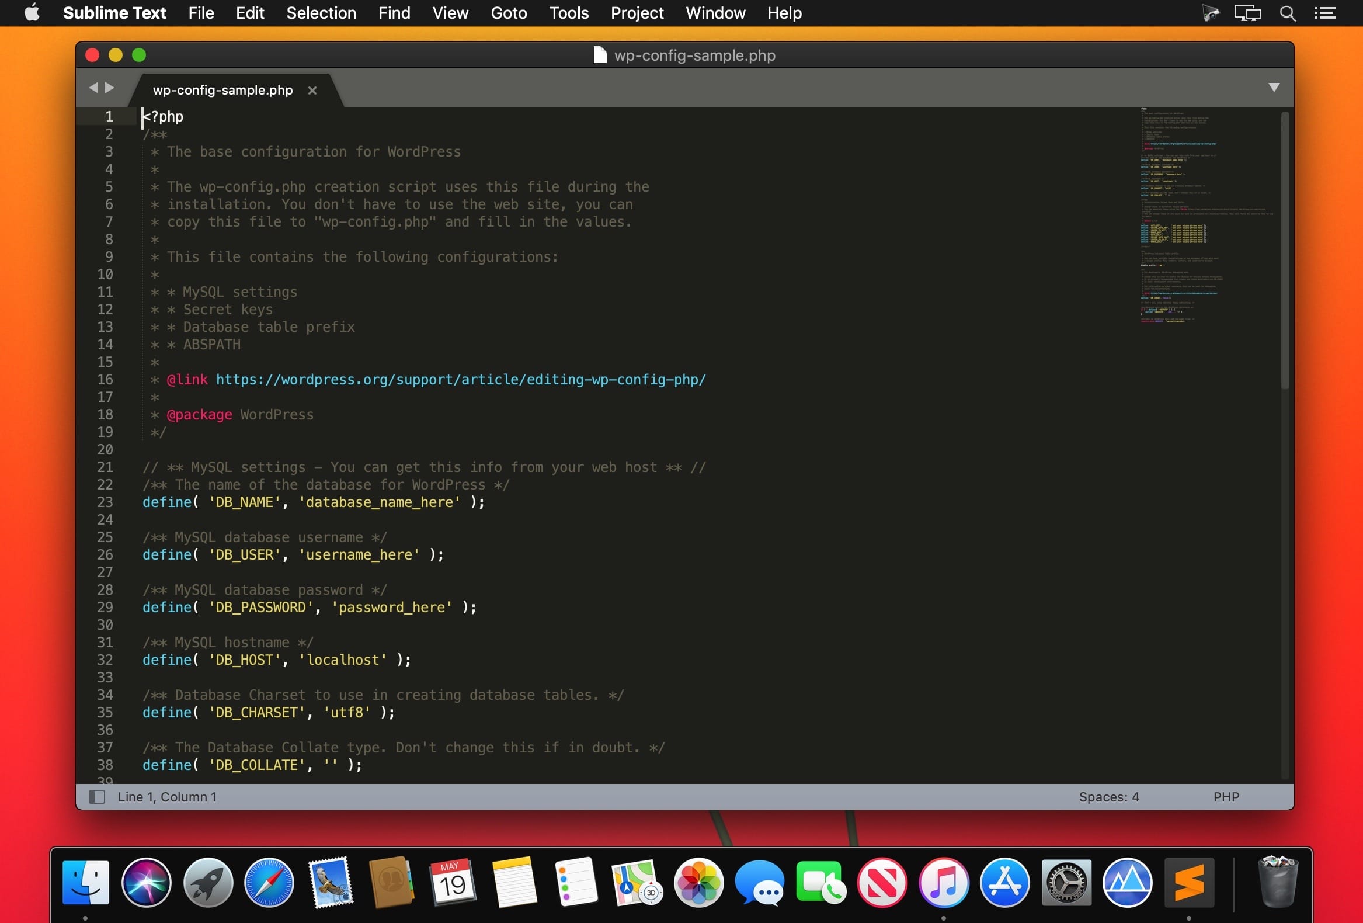Click the tab dropdown chevron on right

tap(1274, 86)
